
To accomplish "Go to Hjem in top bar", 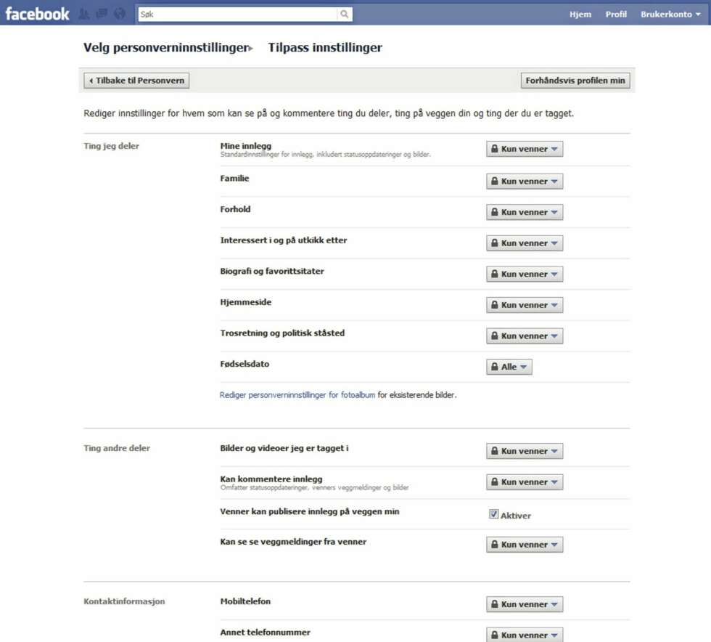I will [x=580, y=14].
